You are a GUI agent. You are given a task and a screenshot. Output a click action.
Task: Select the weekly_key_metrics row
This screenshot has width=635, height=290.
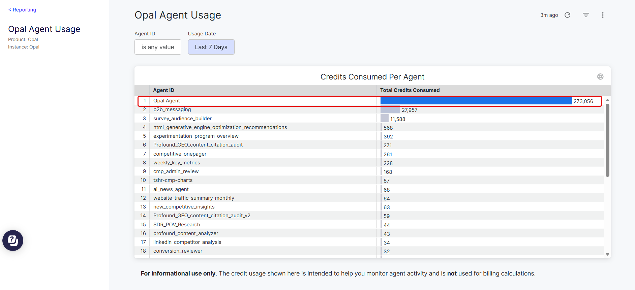coord(177,163)
